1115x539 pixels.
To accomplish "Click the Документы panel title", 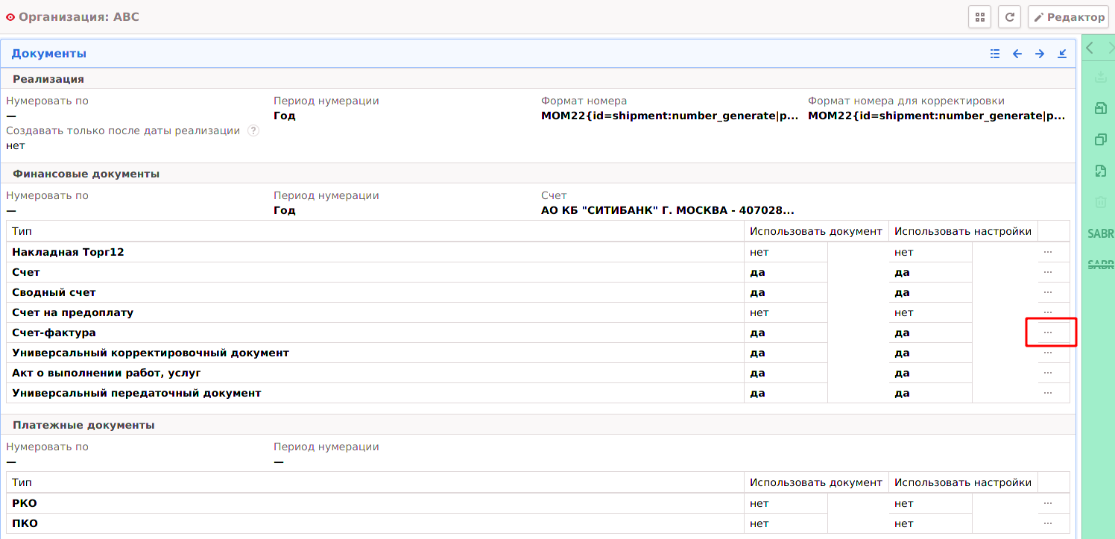I will point(48,54).
